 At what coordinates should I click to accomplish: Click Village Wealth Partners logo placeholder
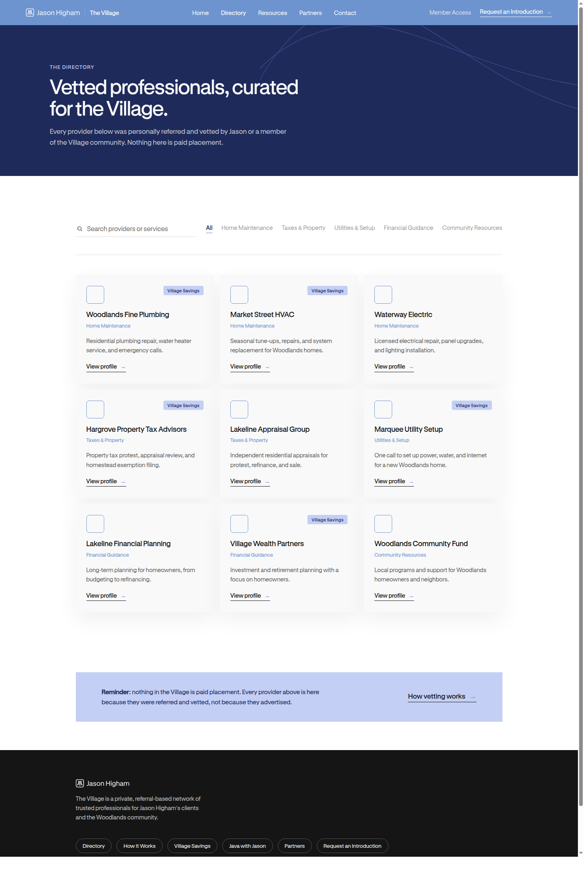[239, 524]
